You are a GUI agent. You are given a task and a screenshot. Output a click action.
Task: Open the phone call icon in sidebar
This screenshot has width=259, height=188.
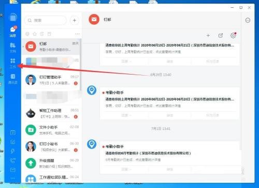[13, 161]
